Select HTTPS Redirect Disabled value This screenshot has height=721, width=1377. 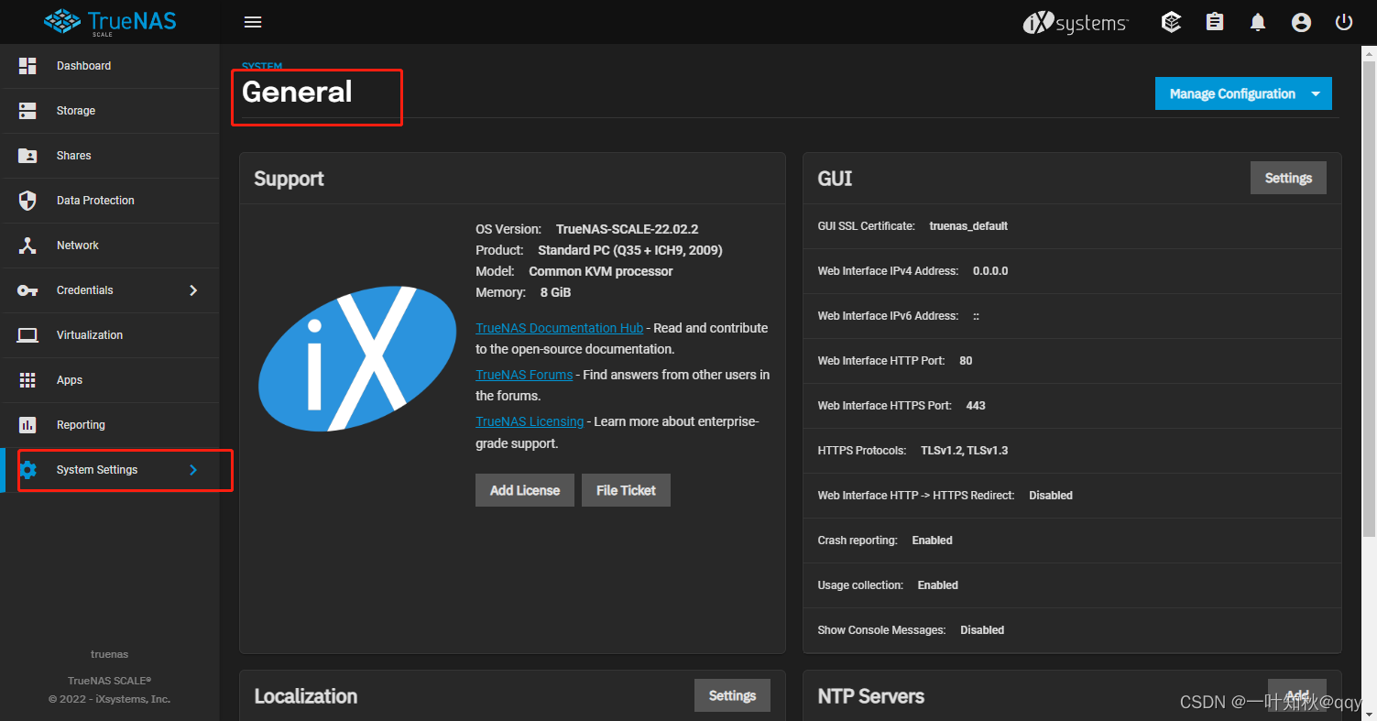tap(1051, 496)
